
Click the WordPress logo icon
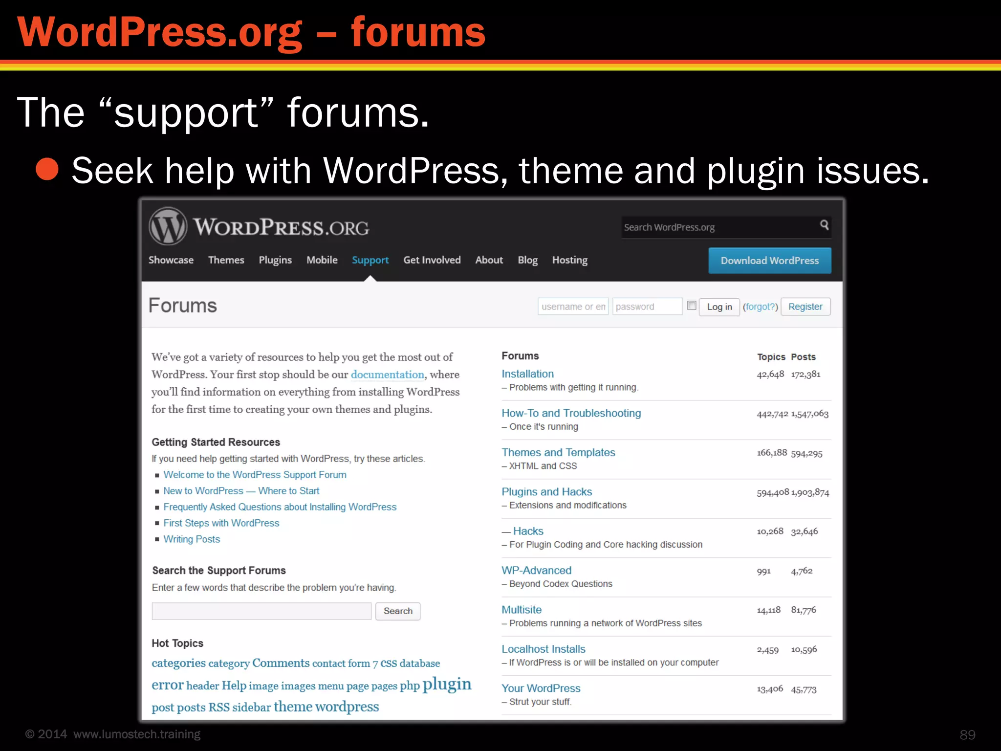(x=168, y=226)
